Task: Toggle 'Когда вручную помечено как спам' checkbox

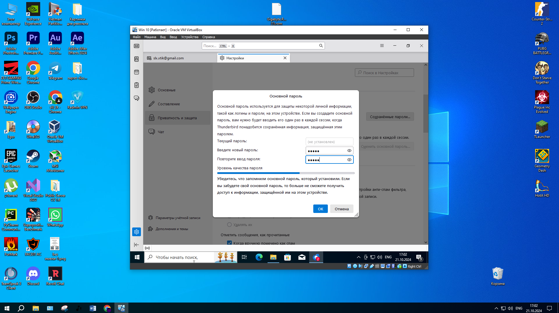Action: pyautogui.click(x=229, y=243)
